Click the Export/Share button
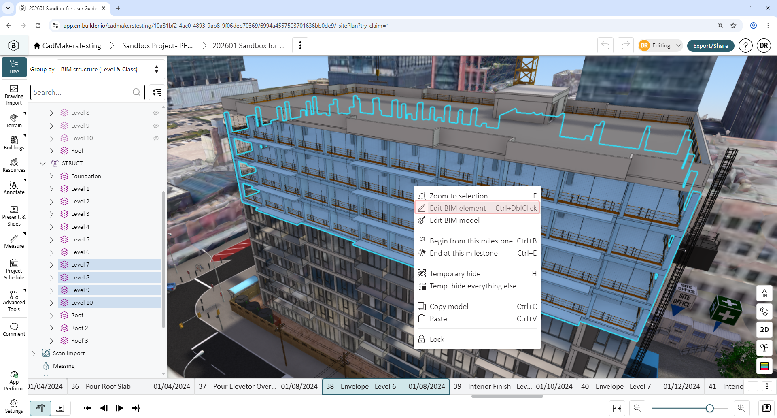The height and width of the screenshot is (418, 777). point(711,45)
